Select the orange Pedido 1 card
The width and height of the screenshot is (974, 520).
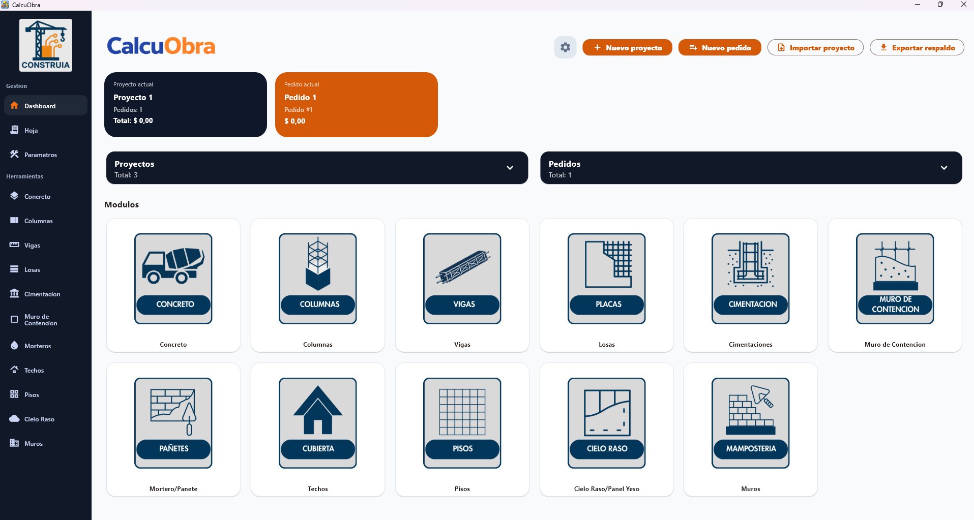click(x=356, y=104)
